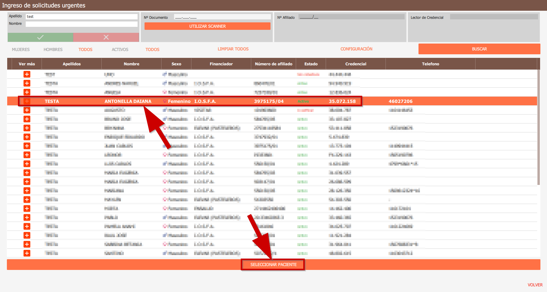This screenshot has height=292, width=547.
Task: Select TODOS next to HOMBRES filter
Action: (x=86, y=50)
